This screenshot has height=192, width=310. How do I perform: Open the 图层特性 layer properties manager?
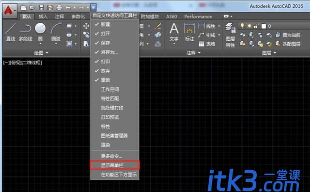pos(231,35)
